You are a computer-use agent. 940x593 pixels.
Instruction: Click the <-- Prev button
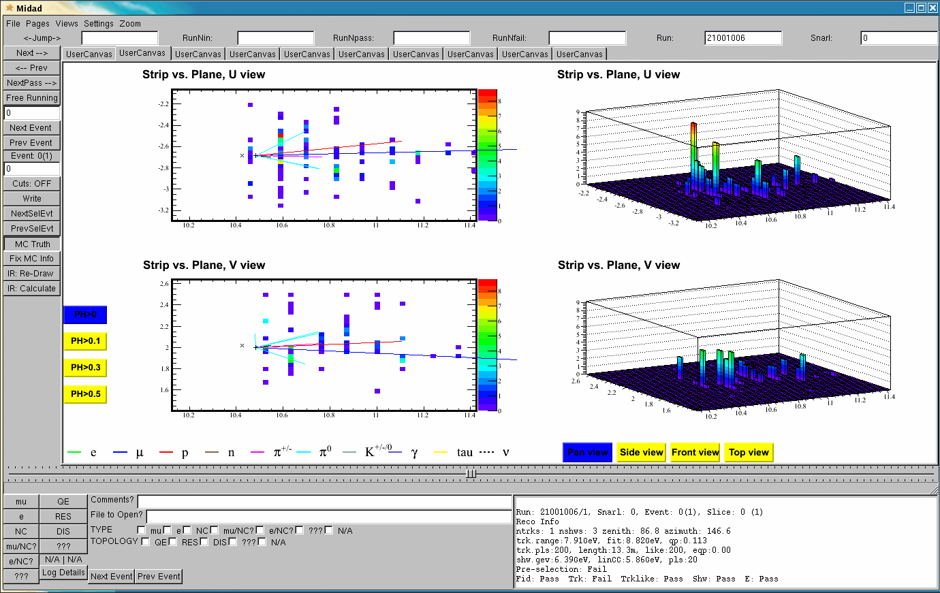coord(31,68)
